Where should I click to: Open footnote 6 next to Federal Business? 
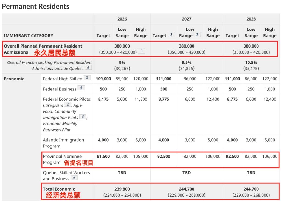pos(81,88)
